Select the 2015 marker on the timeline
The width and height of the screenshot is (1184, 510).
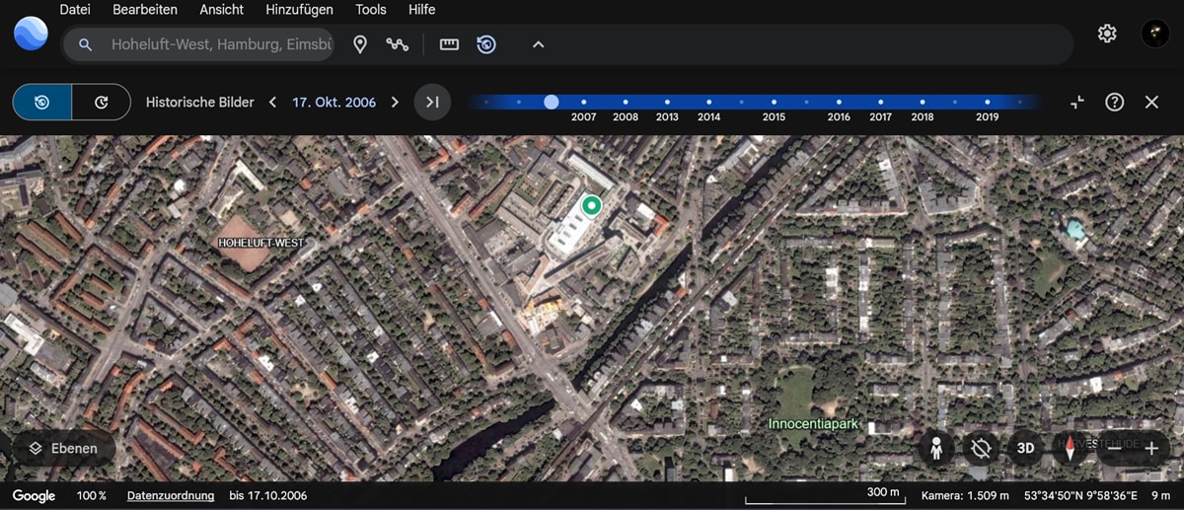[x=774, y=102]
